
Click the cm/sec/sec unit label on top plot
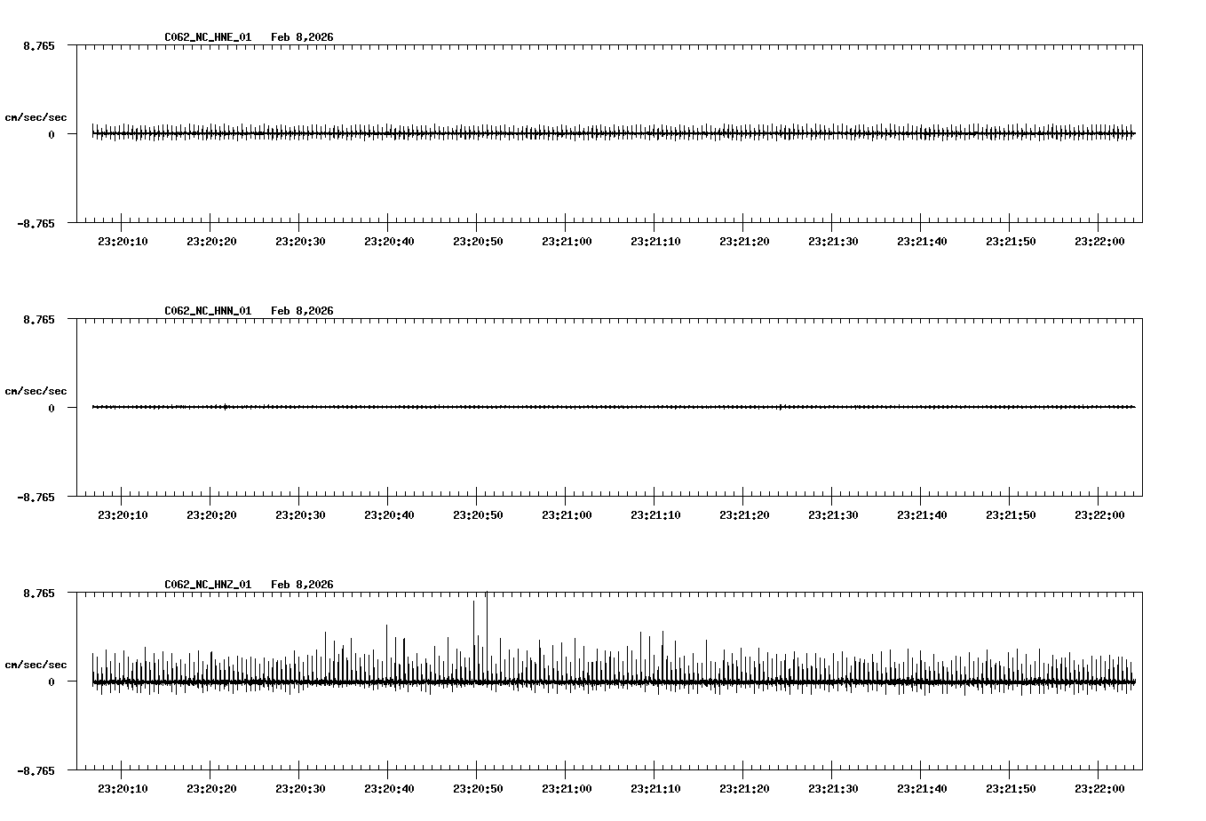[x=36, y=116]
